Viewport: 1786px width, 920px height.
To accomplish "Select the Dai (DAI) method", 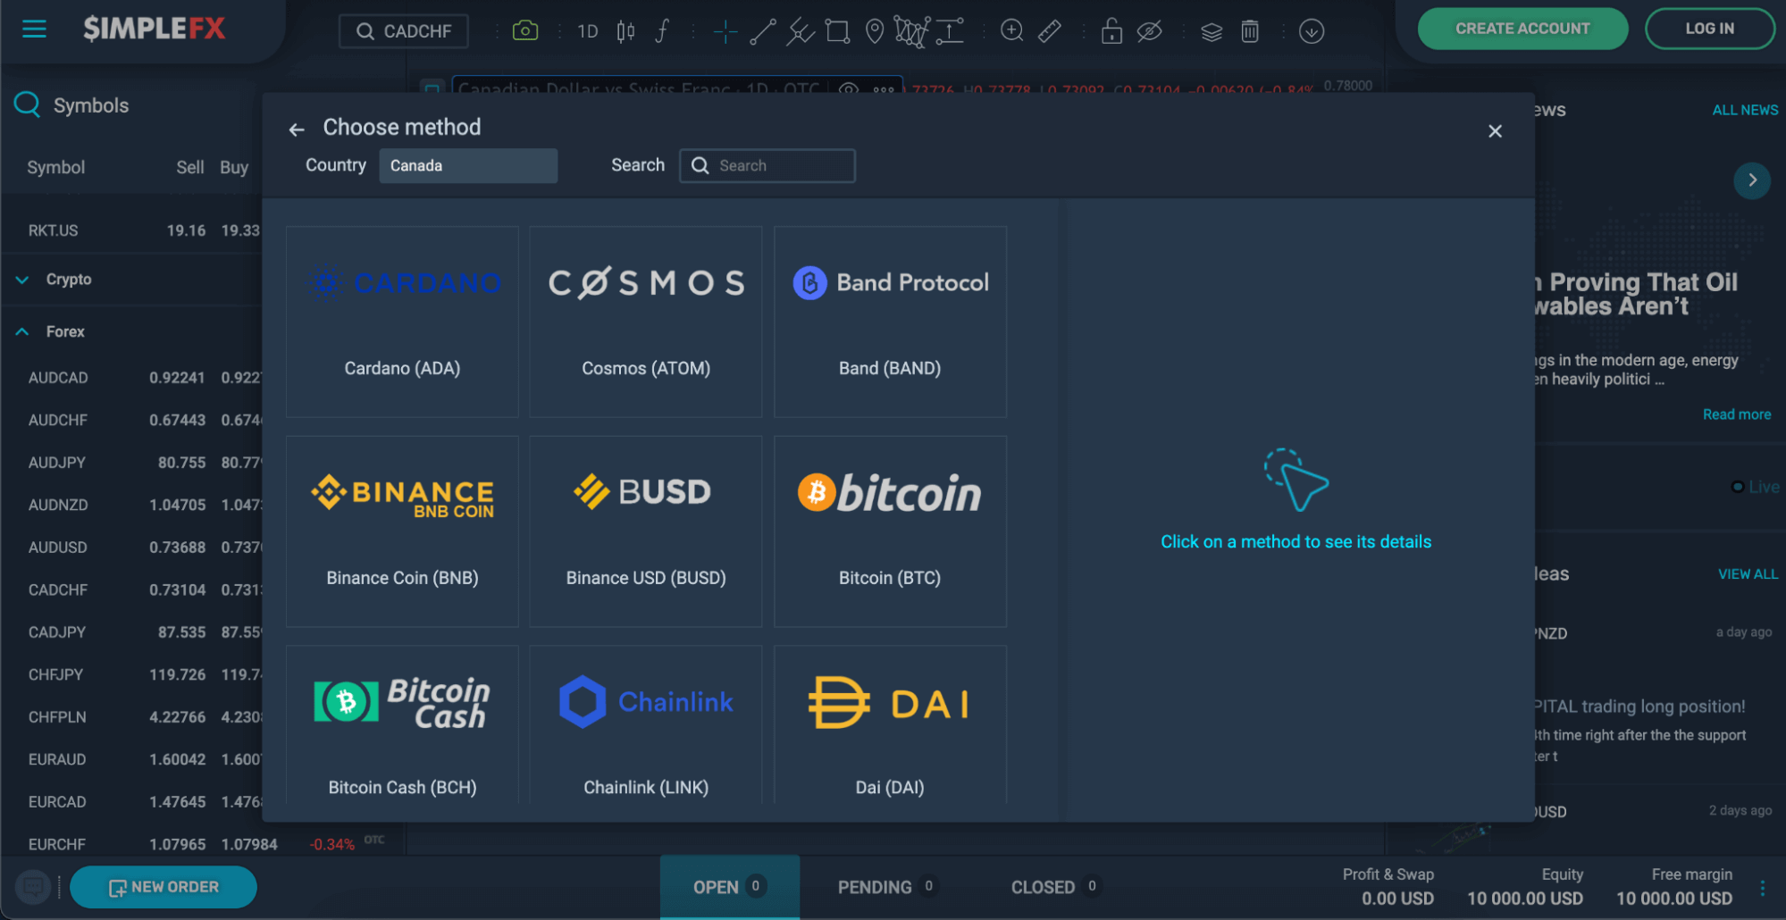I will [x=890, y=725].
